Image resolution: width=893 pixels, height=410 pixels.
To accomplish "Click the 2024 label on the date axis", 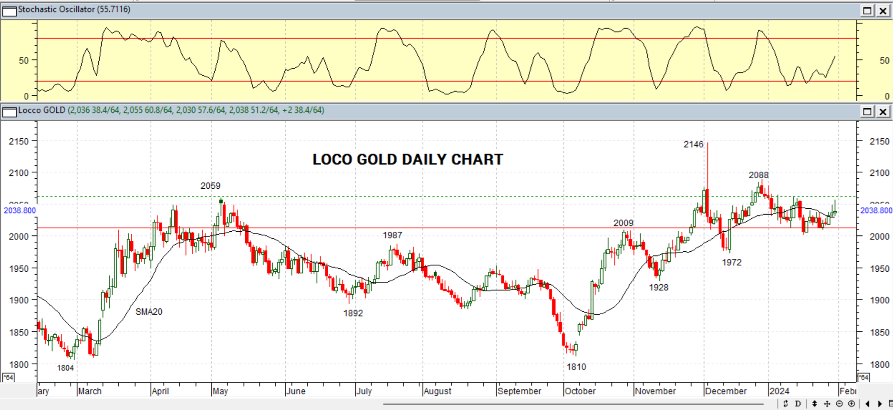I will (x=779, y=391).
